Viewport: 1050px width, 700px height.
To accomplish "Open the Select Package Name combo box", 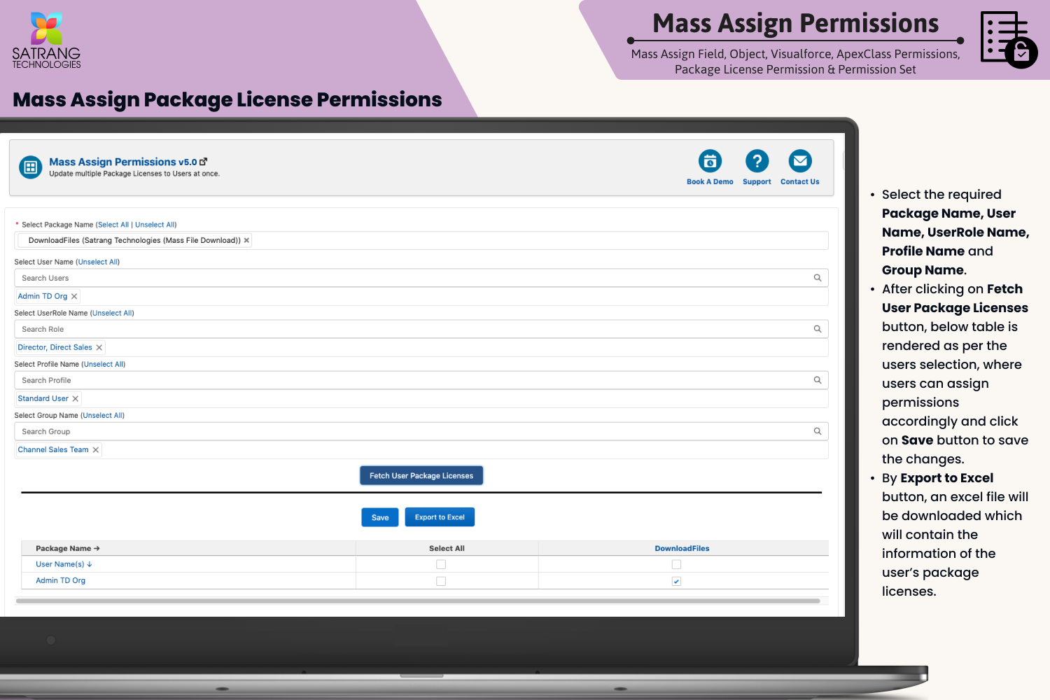I will 532,241.
